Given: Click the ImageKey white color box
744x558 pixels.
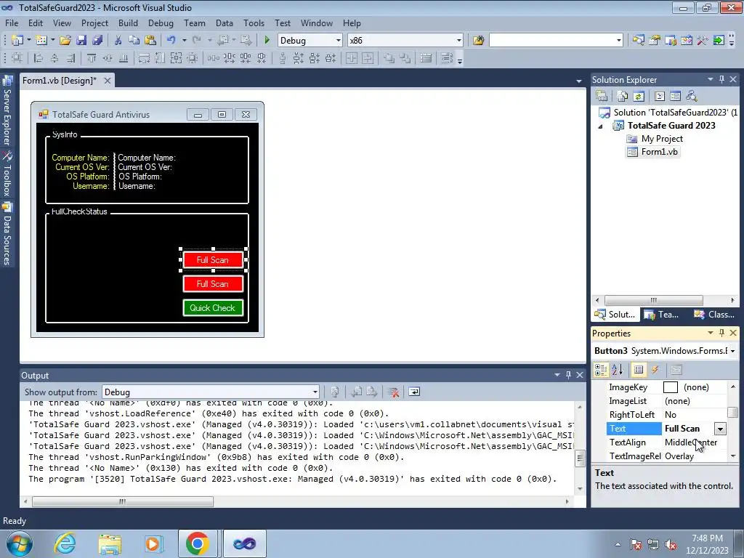Looking at the screenshot, I should (670, 387).
